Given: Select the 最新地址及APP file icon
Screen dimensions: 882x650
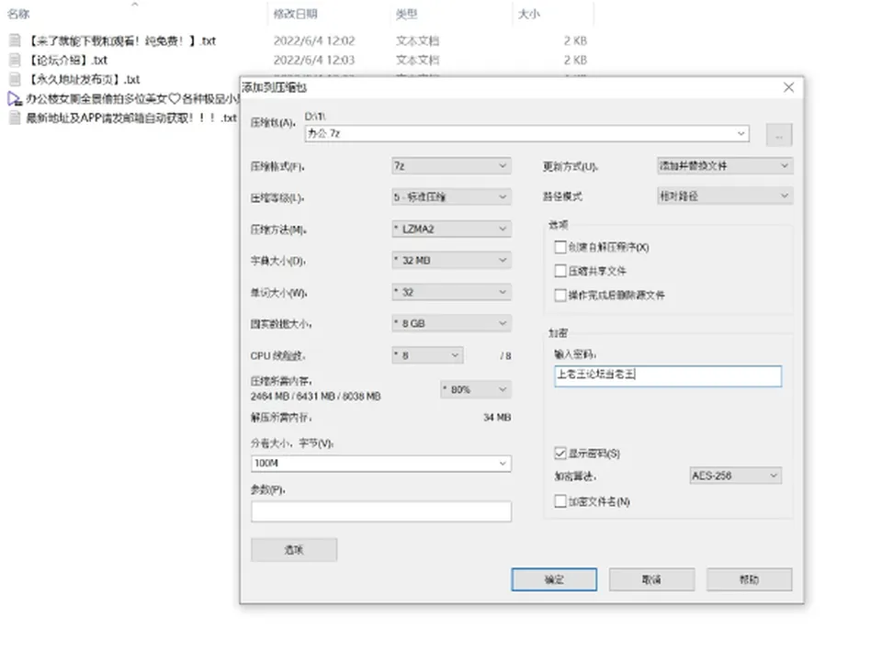Looking at the screenshot, I should (x=15, y=118).
